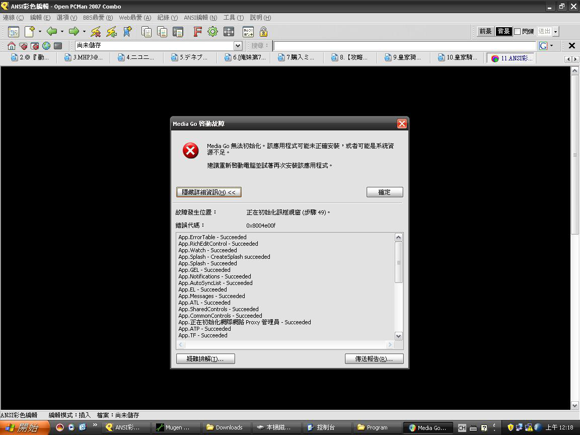Viewport: 580px width, 435px height.
Task: Click the symbols input icon
Action: (x=248, y=32)
